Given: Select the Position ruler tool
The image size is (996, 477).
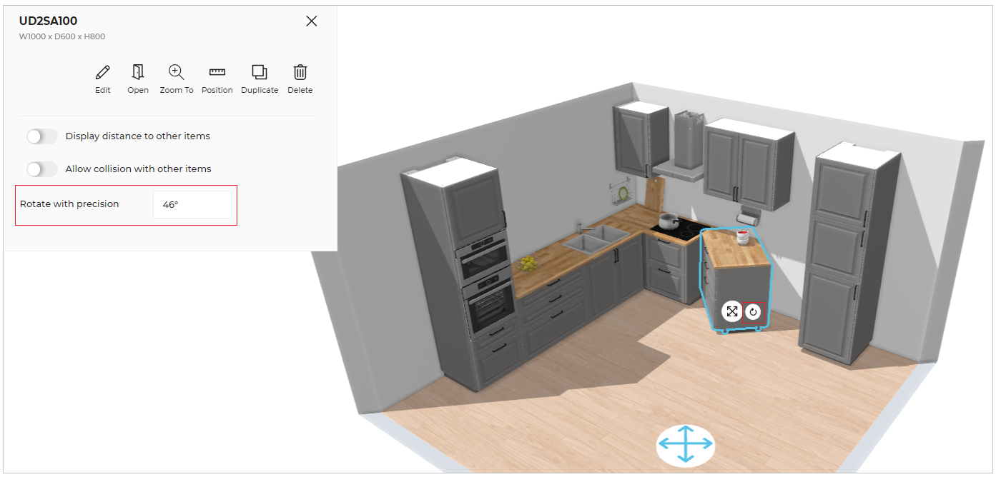Looking at the screenshot, I should (x=217, y=73).
